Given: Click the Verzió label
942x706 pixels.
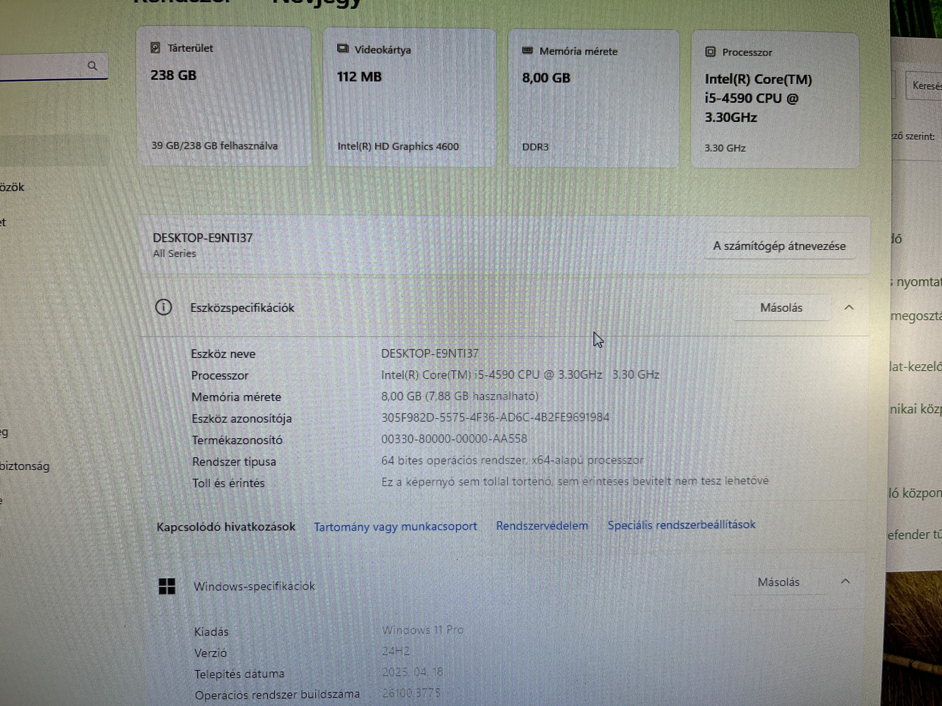Looking at the screenshot, I should tap(211, 653).
